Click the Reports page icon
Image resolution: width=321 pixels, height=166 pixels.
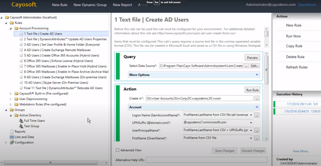pyautogui.click(x=12, y=131)
